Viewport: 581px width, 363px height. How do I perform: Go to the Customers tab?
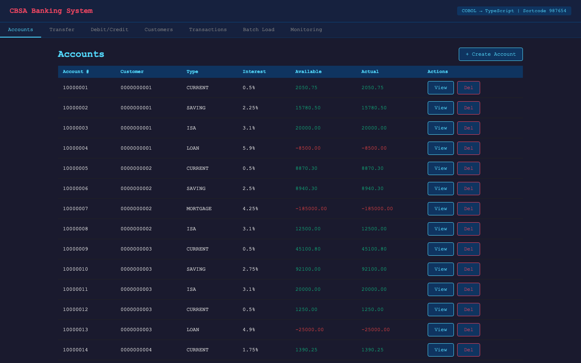point(159,30)
